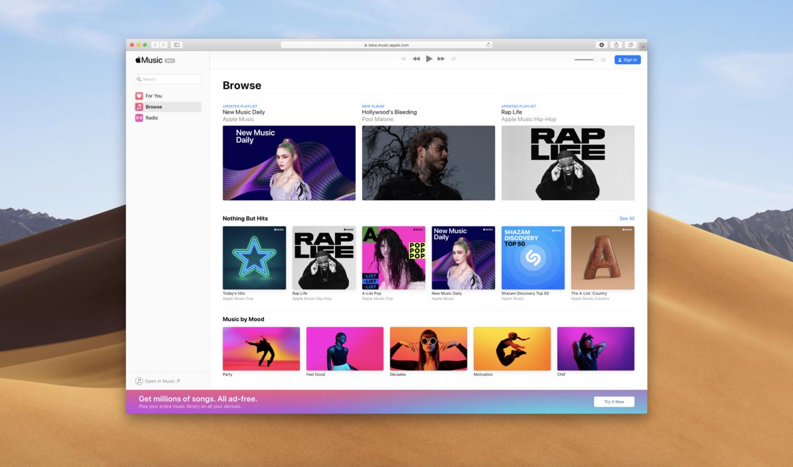Toggle the Safari sidebar button

[176, 45]
